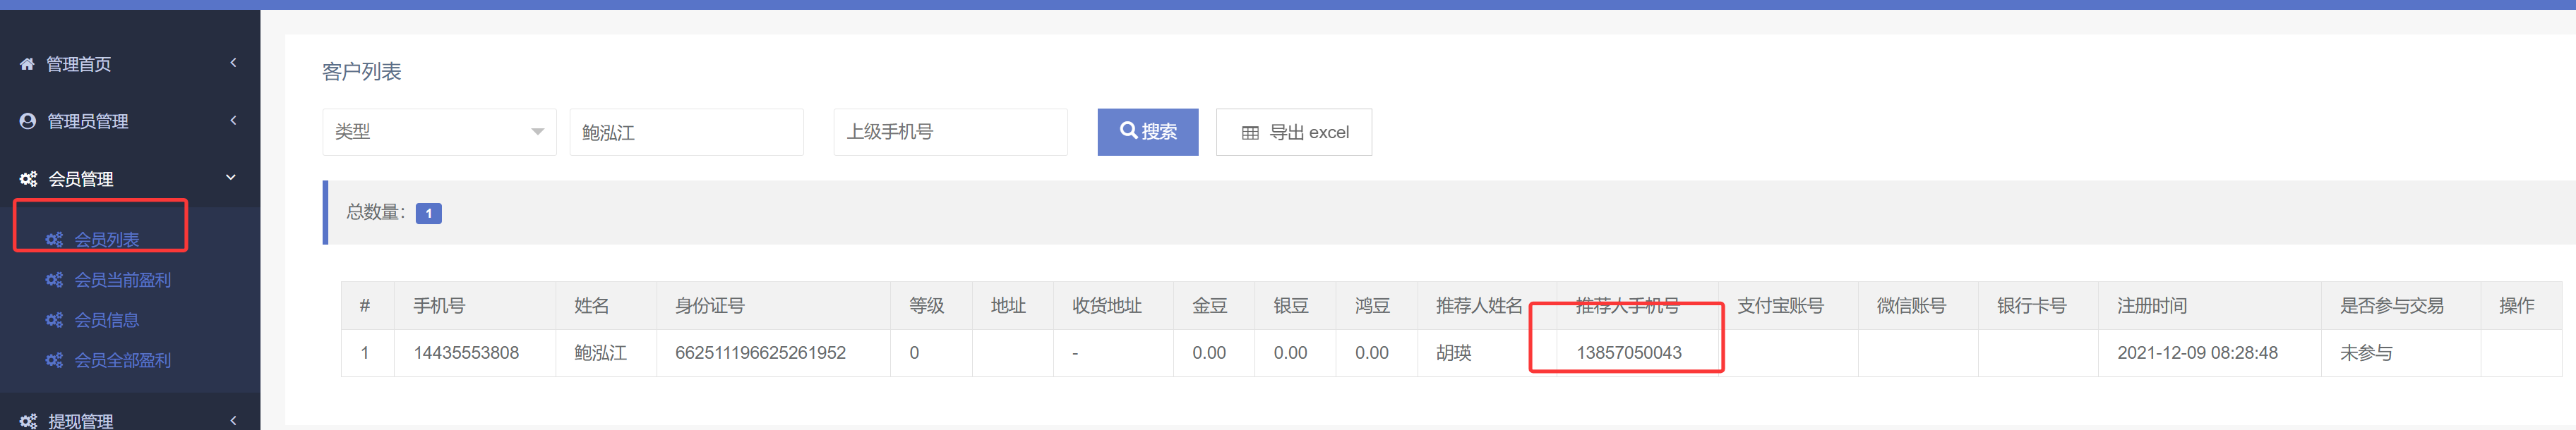Focus the 上级手机号 input field
The height and width of the screenshot is (430, 2576).
[950, 132]
